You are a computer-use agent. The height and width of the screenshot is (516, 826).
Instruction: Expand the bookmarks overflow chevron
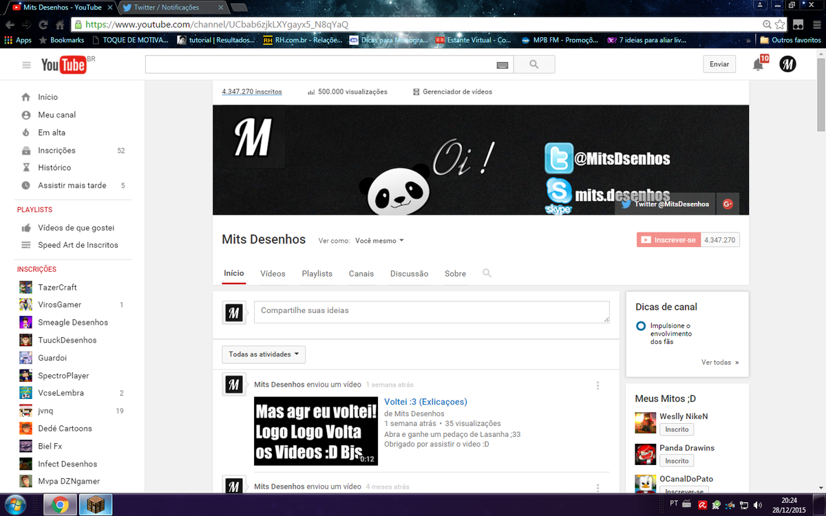(748, 40)
